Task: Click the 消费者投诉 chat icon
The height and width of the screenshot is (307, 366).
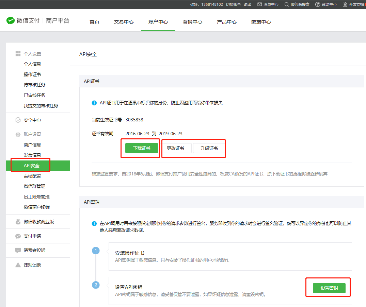Action: click(x=18, y=250)
